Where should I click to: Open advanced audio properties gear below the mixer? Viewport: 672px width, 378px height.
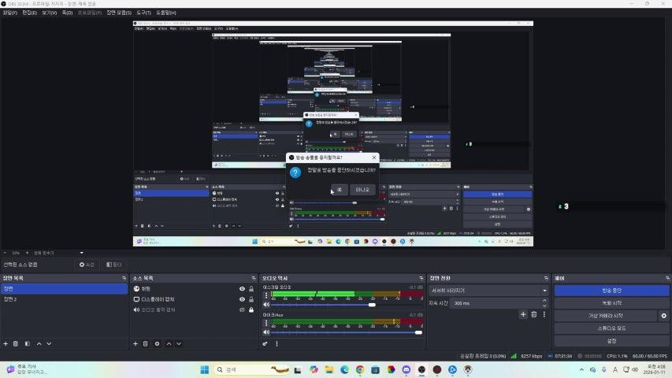click(265, 343)
